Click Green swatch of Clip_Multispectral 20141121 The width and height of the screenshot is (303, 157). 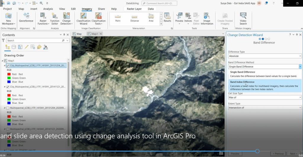9,99
